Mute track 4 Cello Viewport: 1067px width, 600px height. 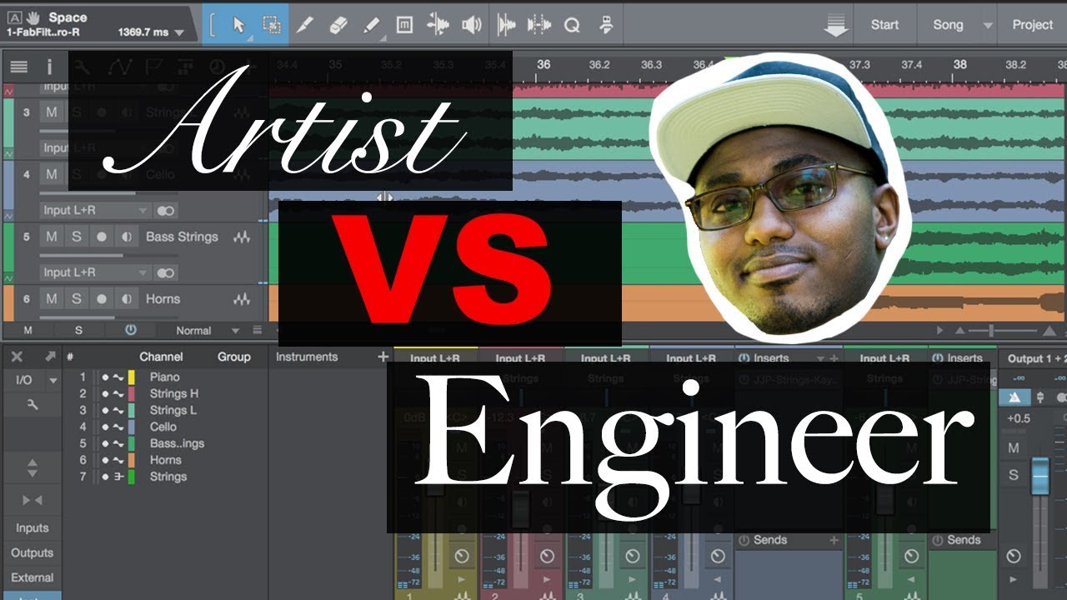point(52,174)
